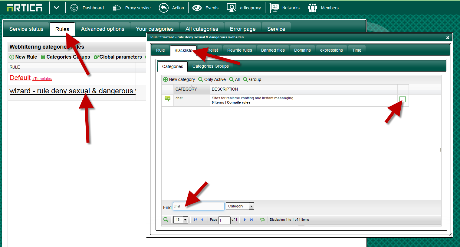Open the Time tab
460x247 pixels.
(x=357, y=50)
